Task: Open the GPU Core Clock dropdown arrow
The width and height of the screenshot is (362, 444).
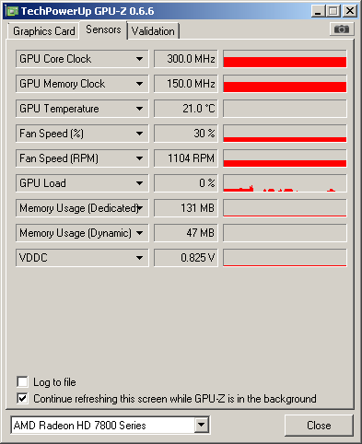Action: click(x=140, y=59)
